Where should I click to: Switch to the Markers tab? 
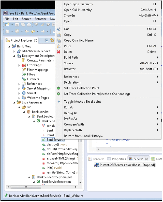tap(96, 159)
